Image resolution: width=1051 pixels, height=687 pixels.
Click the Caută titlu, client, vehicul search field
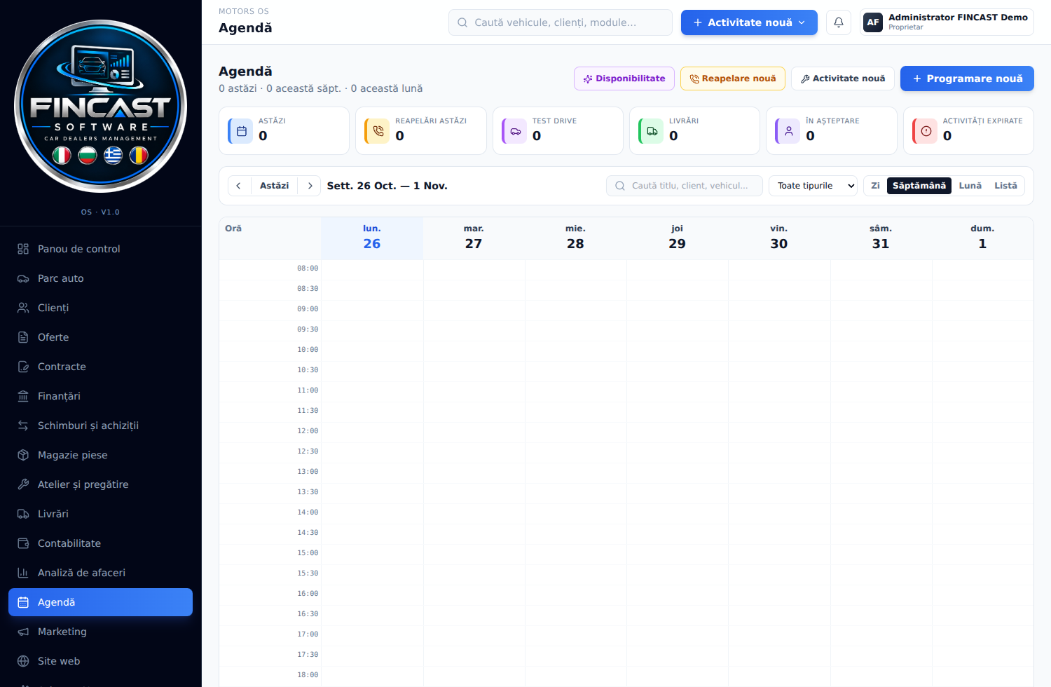tap(685, 186)
